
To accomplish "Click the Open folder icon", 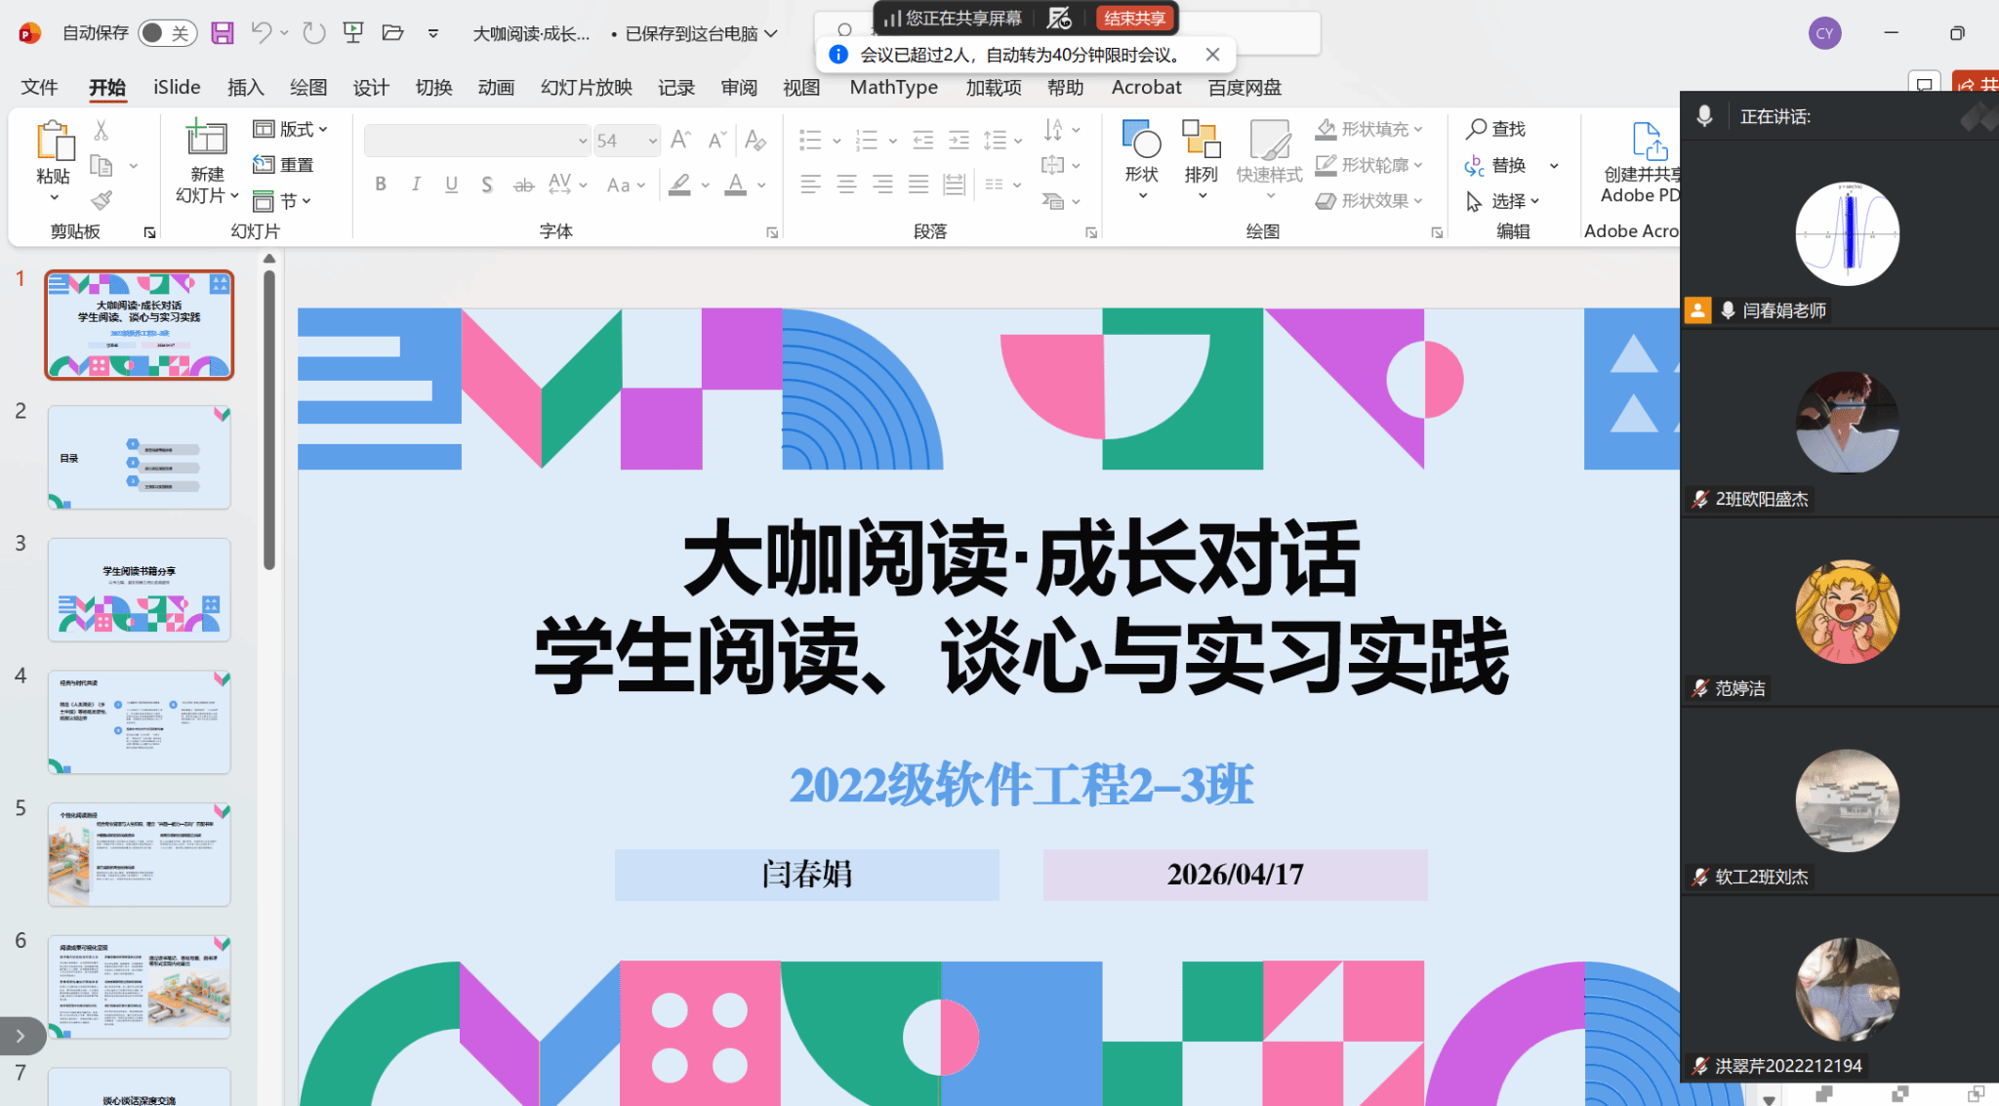I will 393,33.
